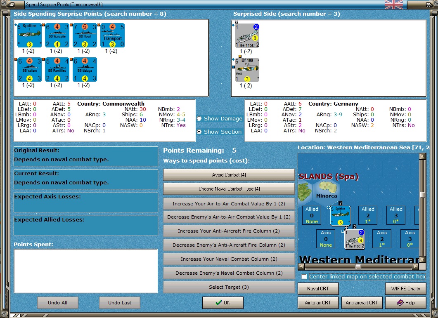Enable the Show Damage option
Screen dimensions: 438x318
pos(199,119)
